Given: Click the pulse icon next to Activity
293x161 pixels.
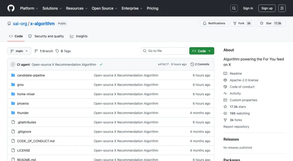Looking at the screenshot, I should point(225,93).
